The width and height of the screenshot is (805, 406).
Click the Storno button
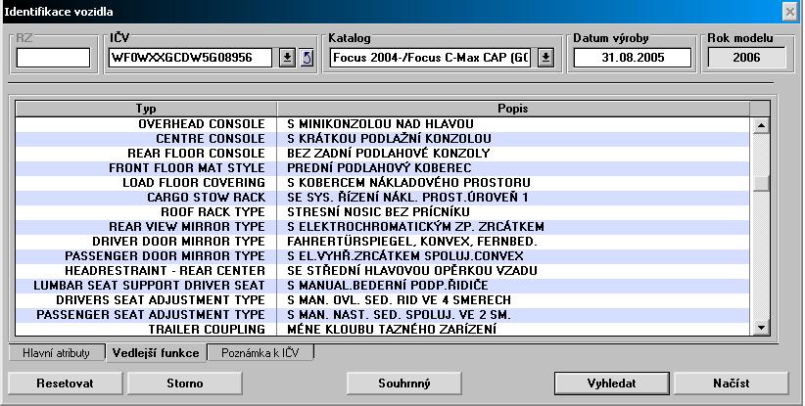coord(184,383)
